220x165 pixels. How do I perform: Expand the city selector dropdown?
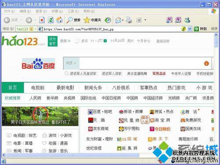coord(65,41)
